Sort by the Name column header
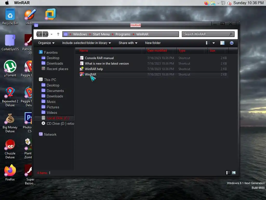 [110, 51]
